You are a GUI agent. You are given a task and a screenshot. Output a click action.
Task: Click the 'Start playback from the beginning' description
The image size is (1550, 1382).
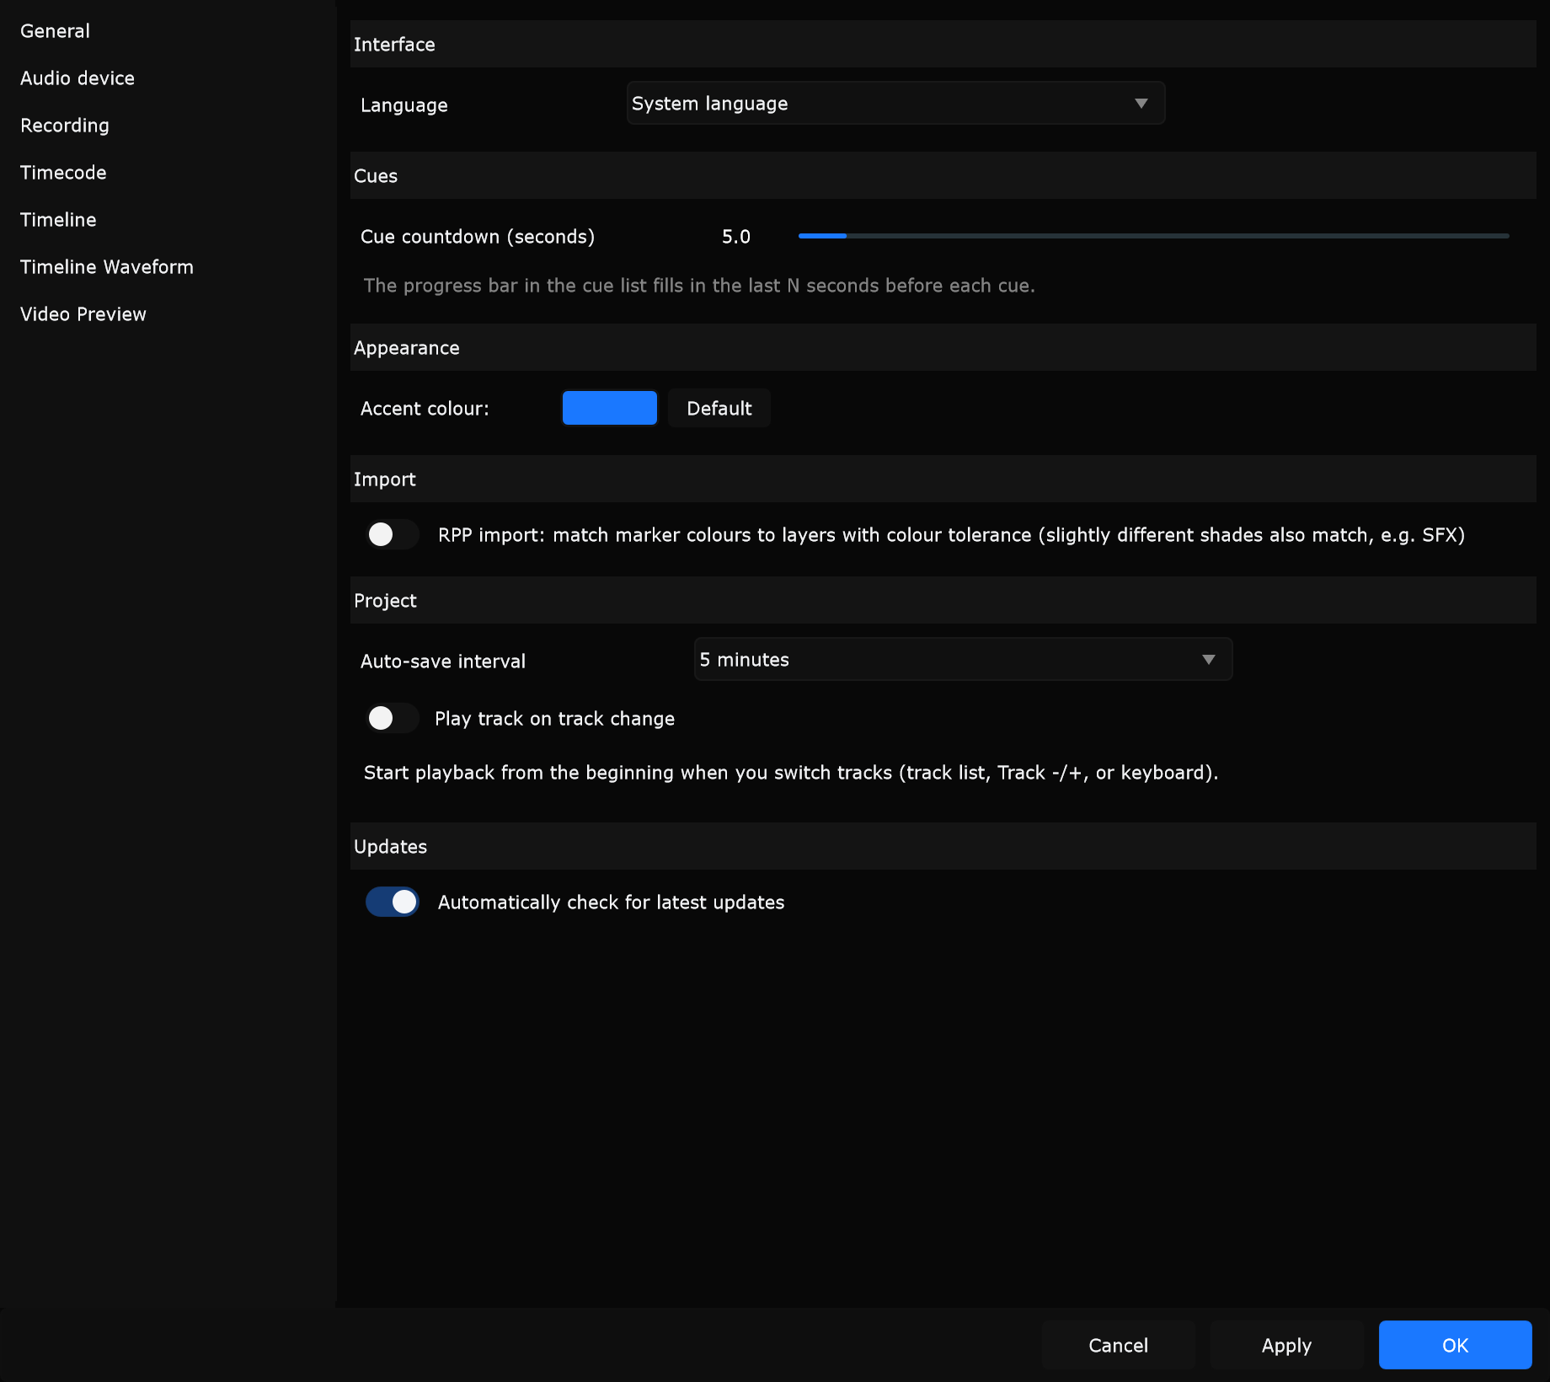pyautogui.click(x=791, y=773)
